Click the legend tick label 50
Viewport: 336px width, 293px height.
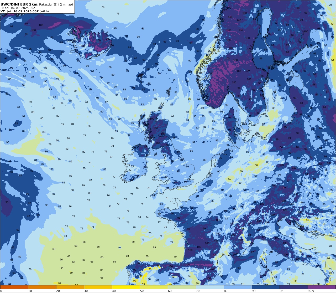[142, 291]
